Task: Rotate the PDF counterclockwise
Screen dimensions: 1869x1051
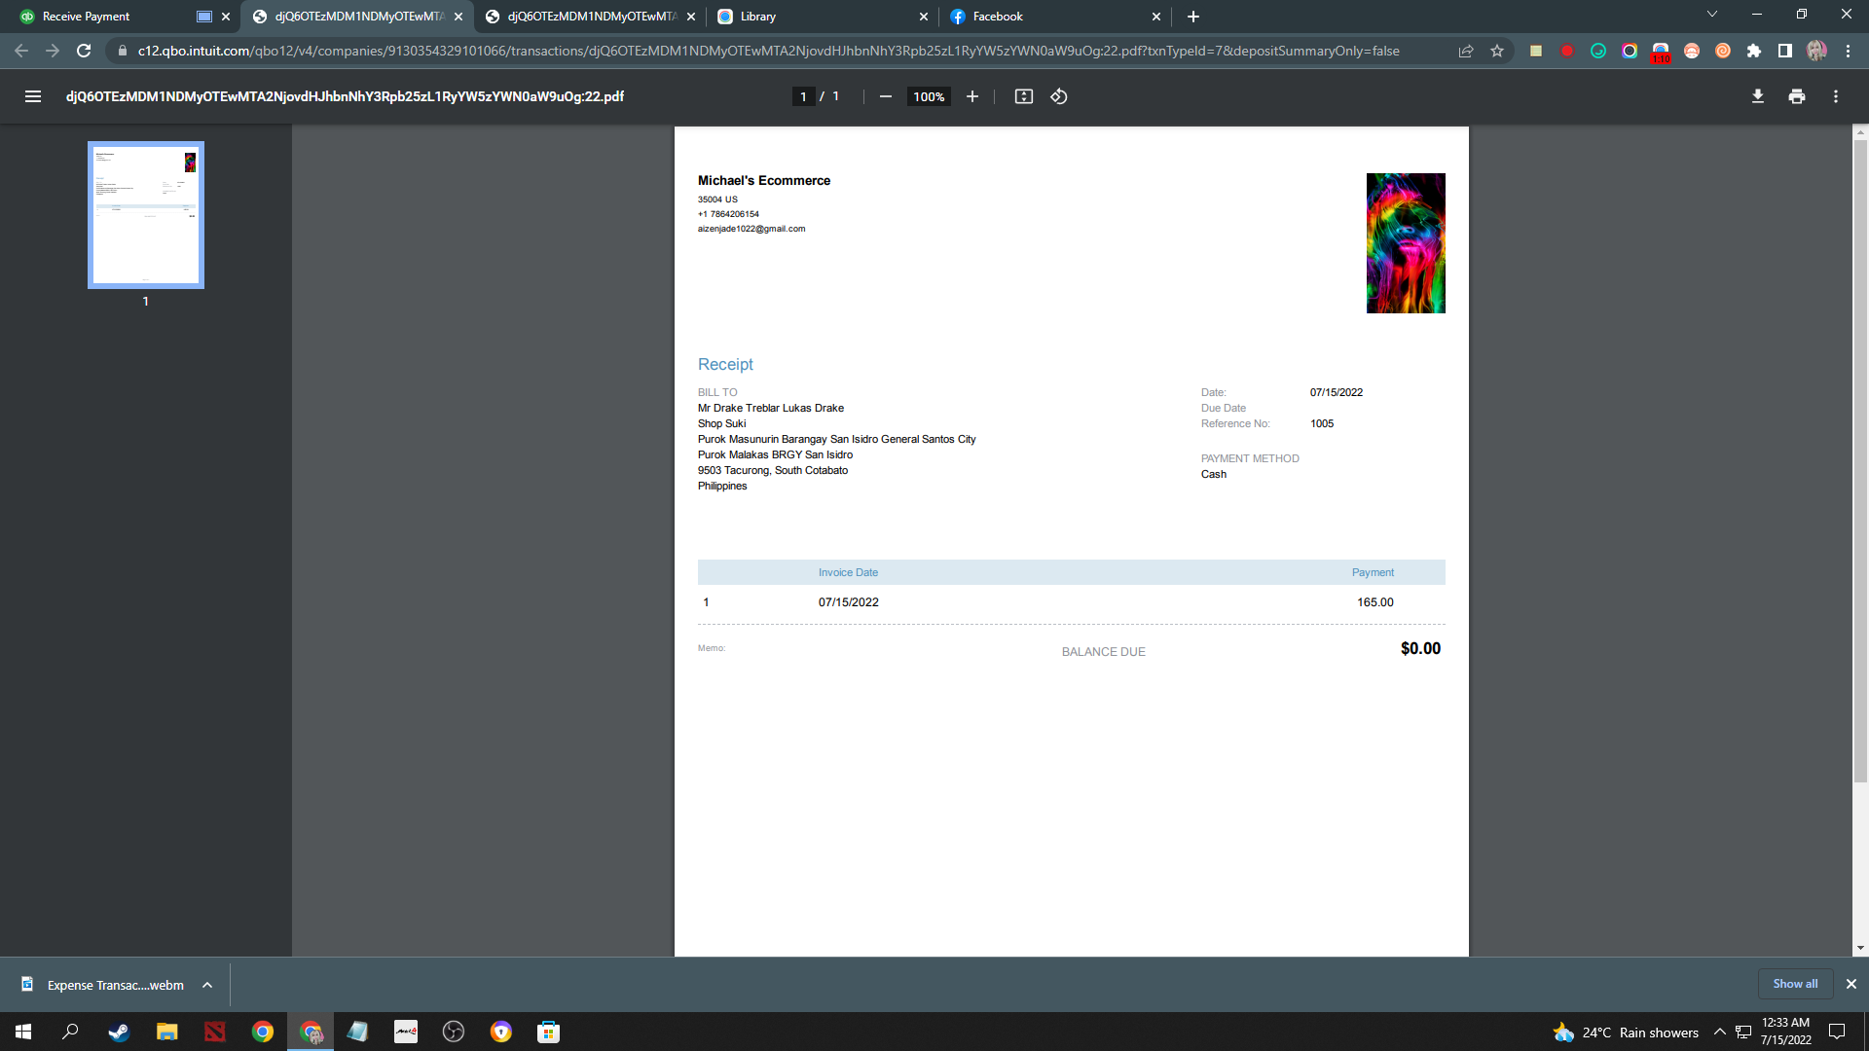Action: [1059, 96]
